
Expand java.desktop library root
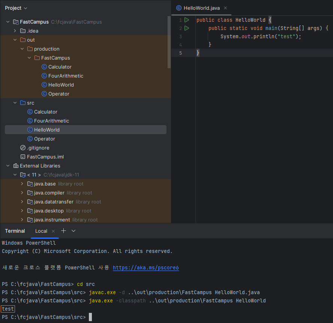coord(22,211)
